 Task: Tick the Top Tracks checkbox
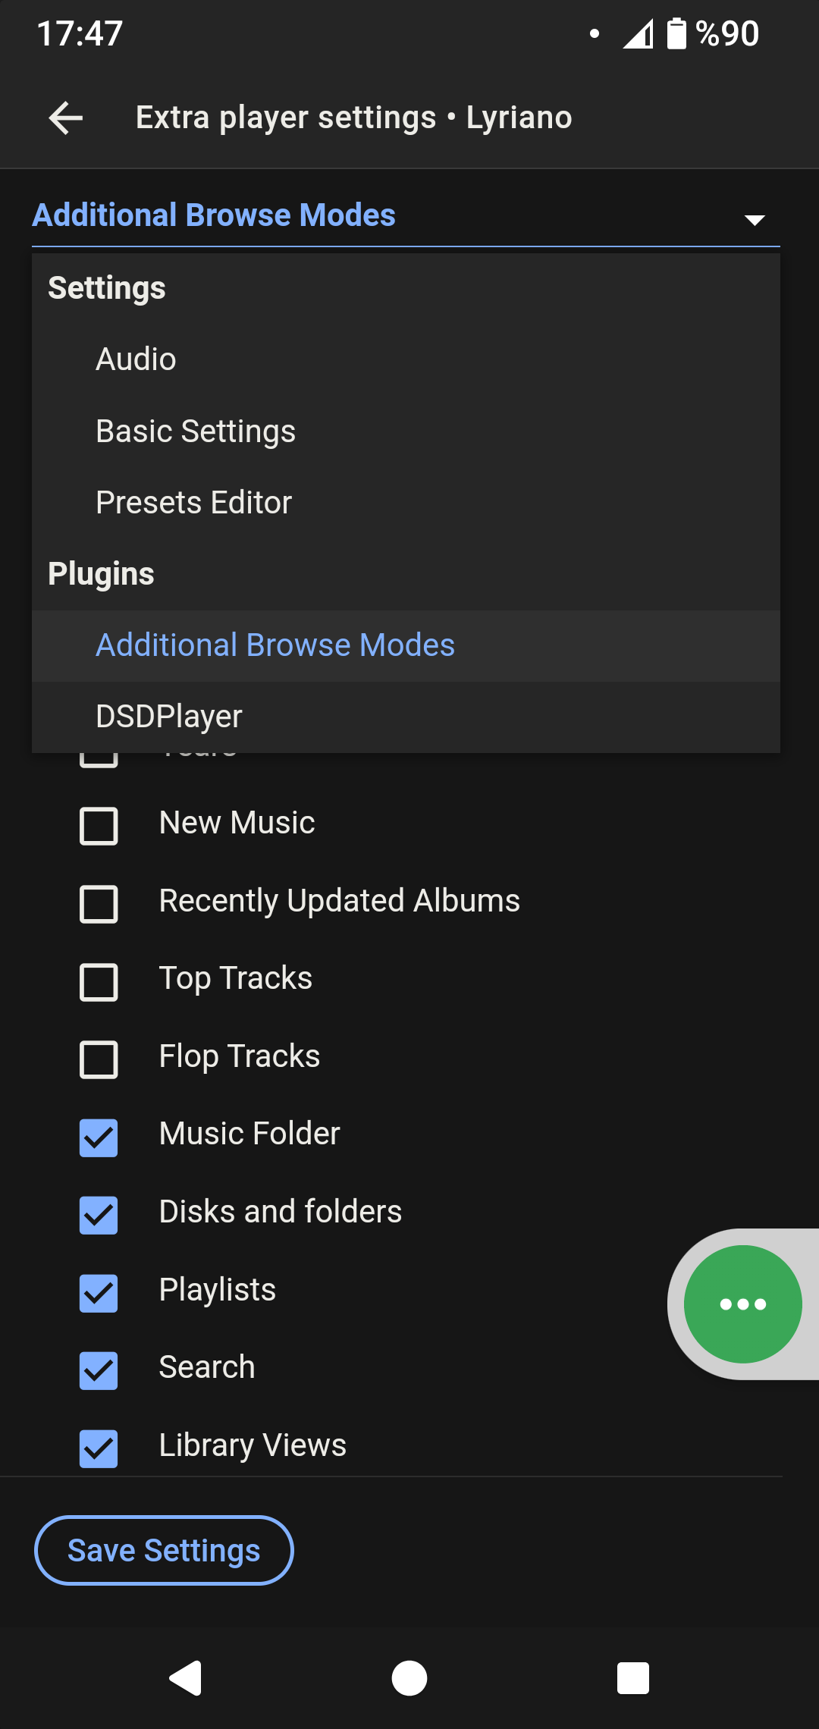(99, 981)
